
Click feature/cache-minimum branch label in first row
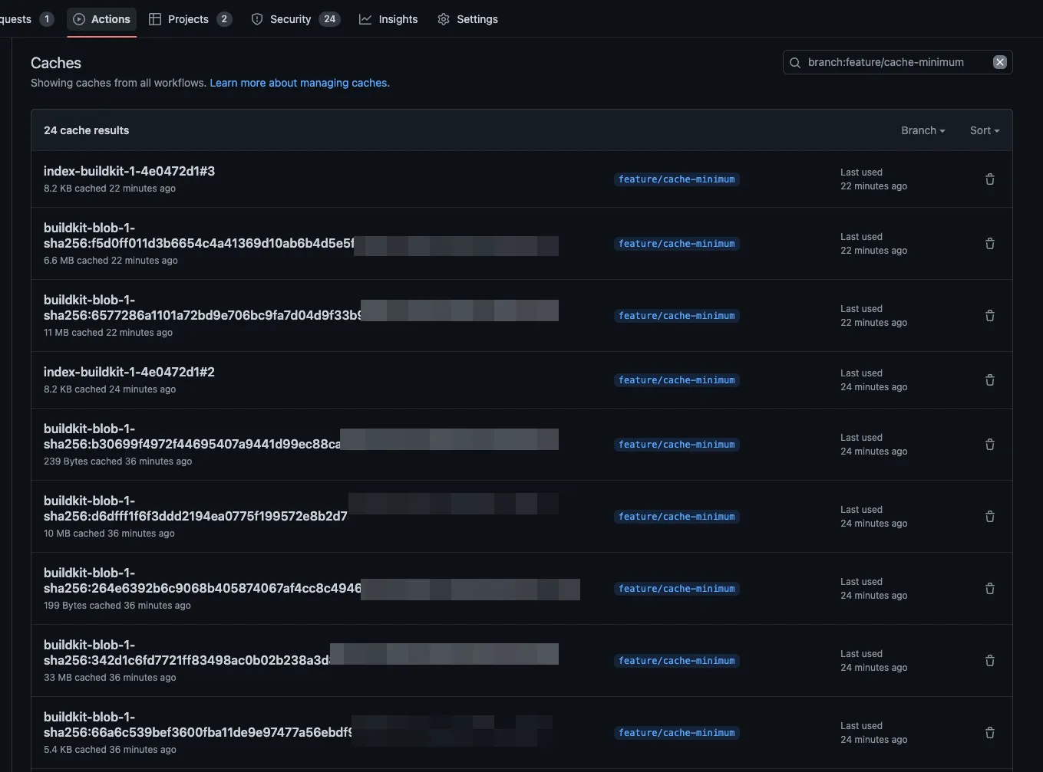coord(676,179)
